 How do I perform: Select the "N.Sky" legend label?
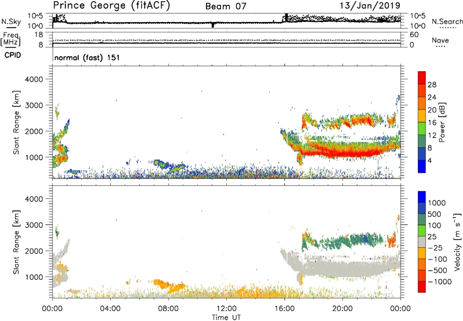tap(11, 21)
